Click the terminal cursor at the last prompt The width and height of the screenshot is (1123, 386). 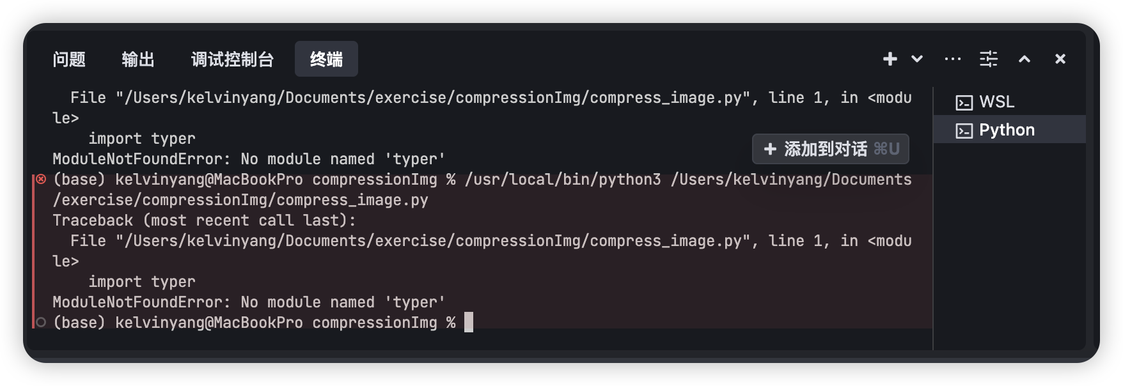469,323
